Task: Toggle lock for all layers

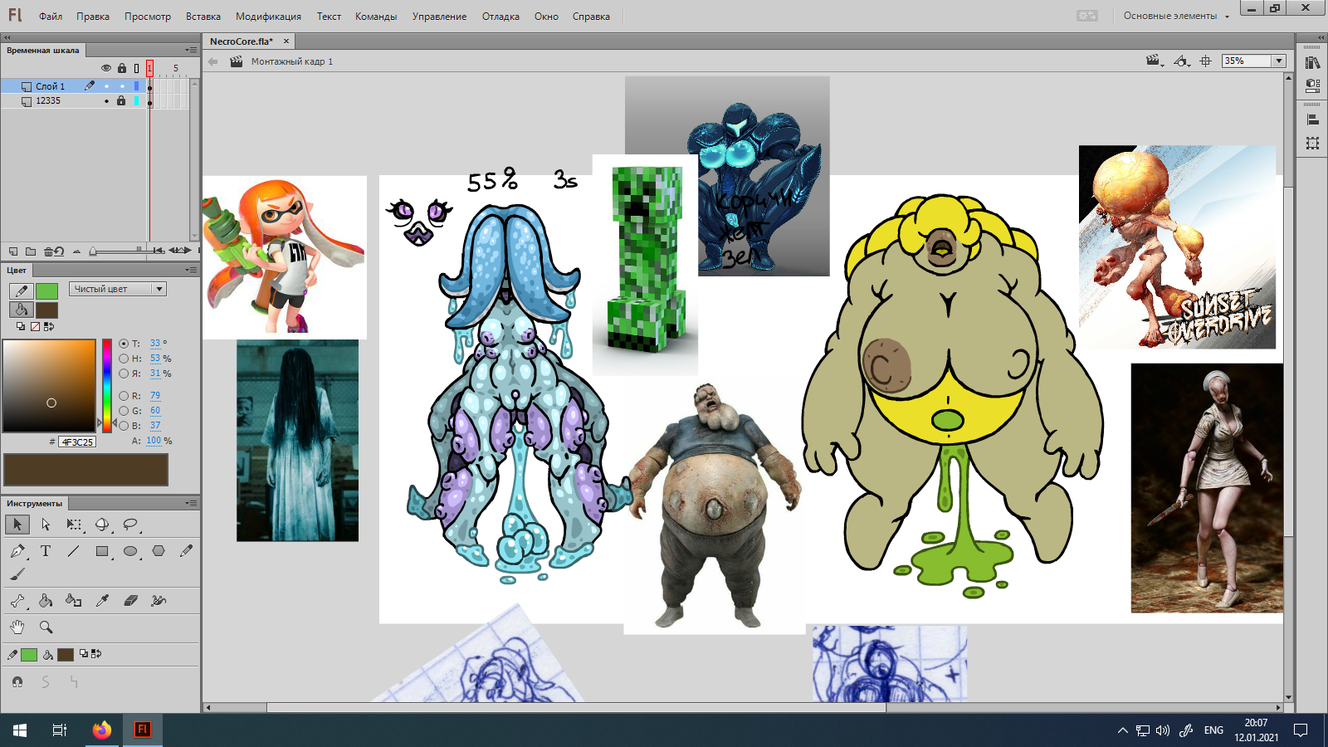Action: click(122, 68)
